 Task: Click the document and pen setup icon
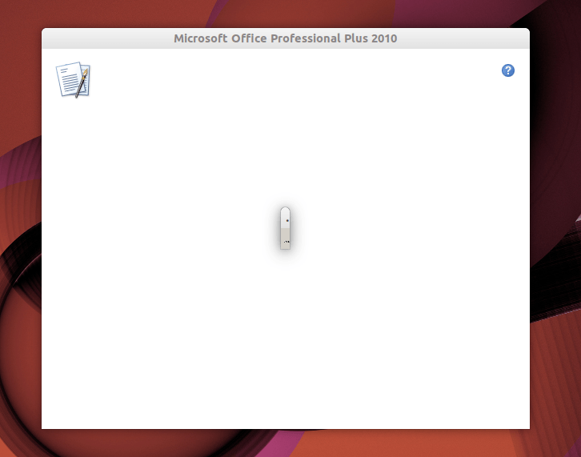tap(73, 80)
